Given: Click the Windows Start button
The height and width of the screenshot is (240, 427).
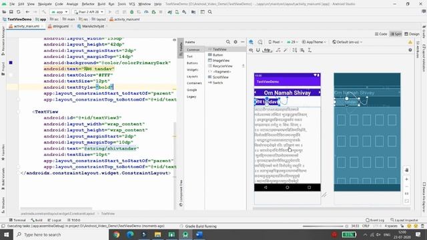Looking at the screenshot, I should pyautogui.click(x=6, y=235).
